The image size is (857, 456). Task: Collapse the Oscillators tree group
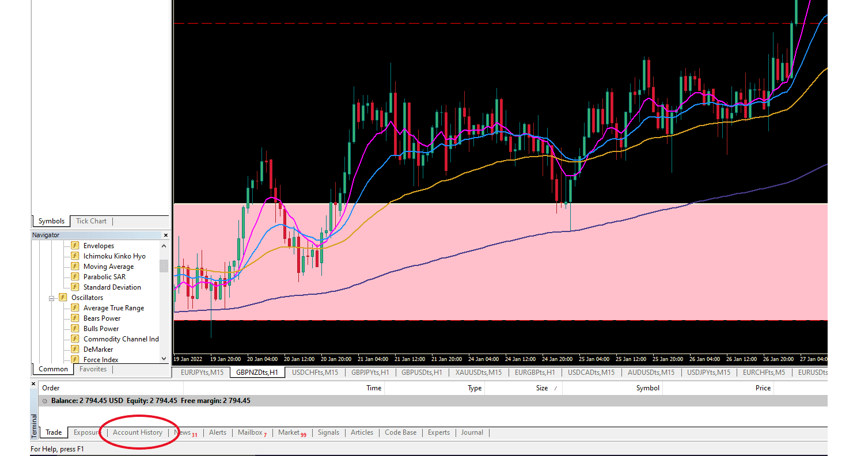click(52, 298)
